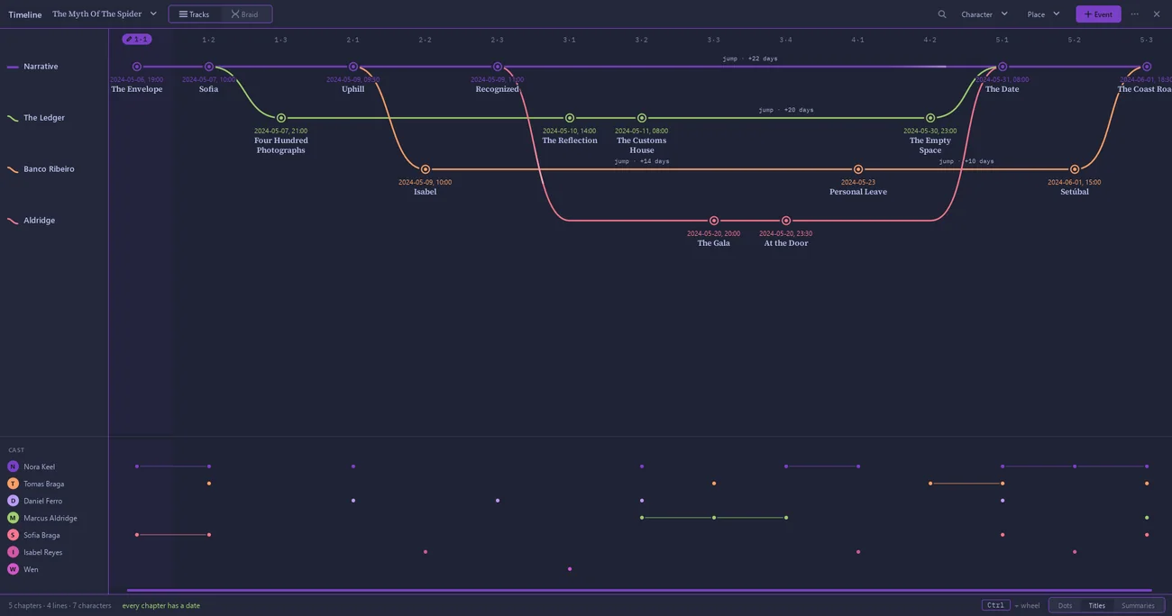Click the Isabel event node
1172x616 pixels.
click(x=426, y=169)
